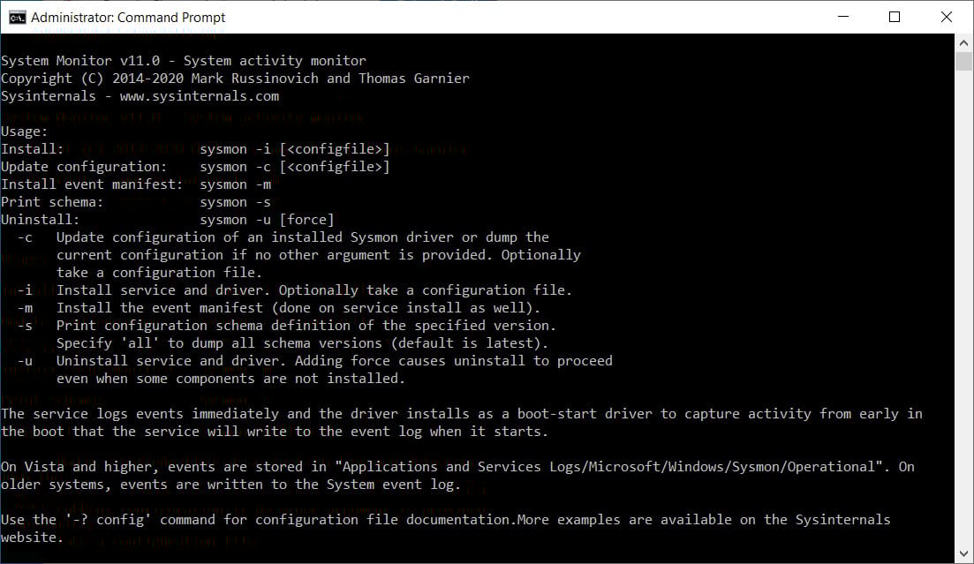Click the "sysmon -i [<configfile>]" install command

click(x=294, y=149)
